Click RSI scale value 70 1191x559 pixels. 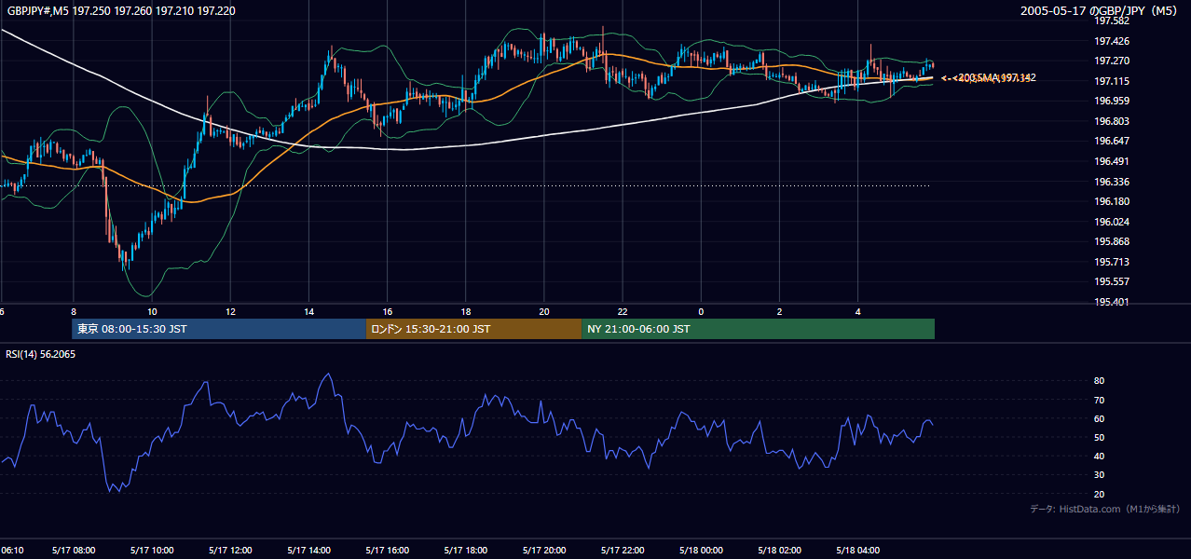click(x=1099, y=400)
